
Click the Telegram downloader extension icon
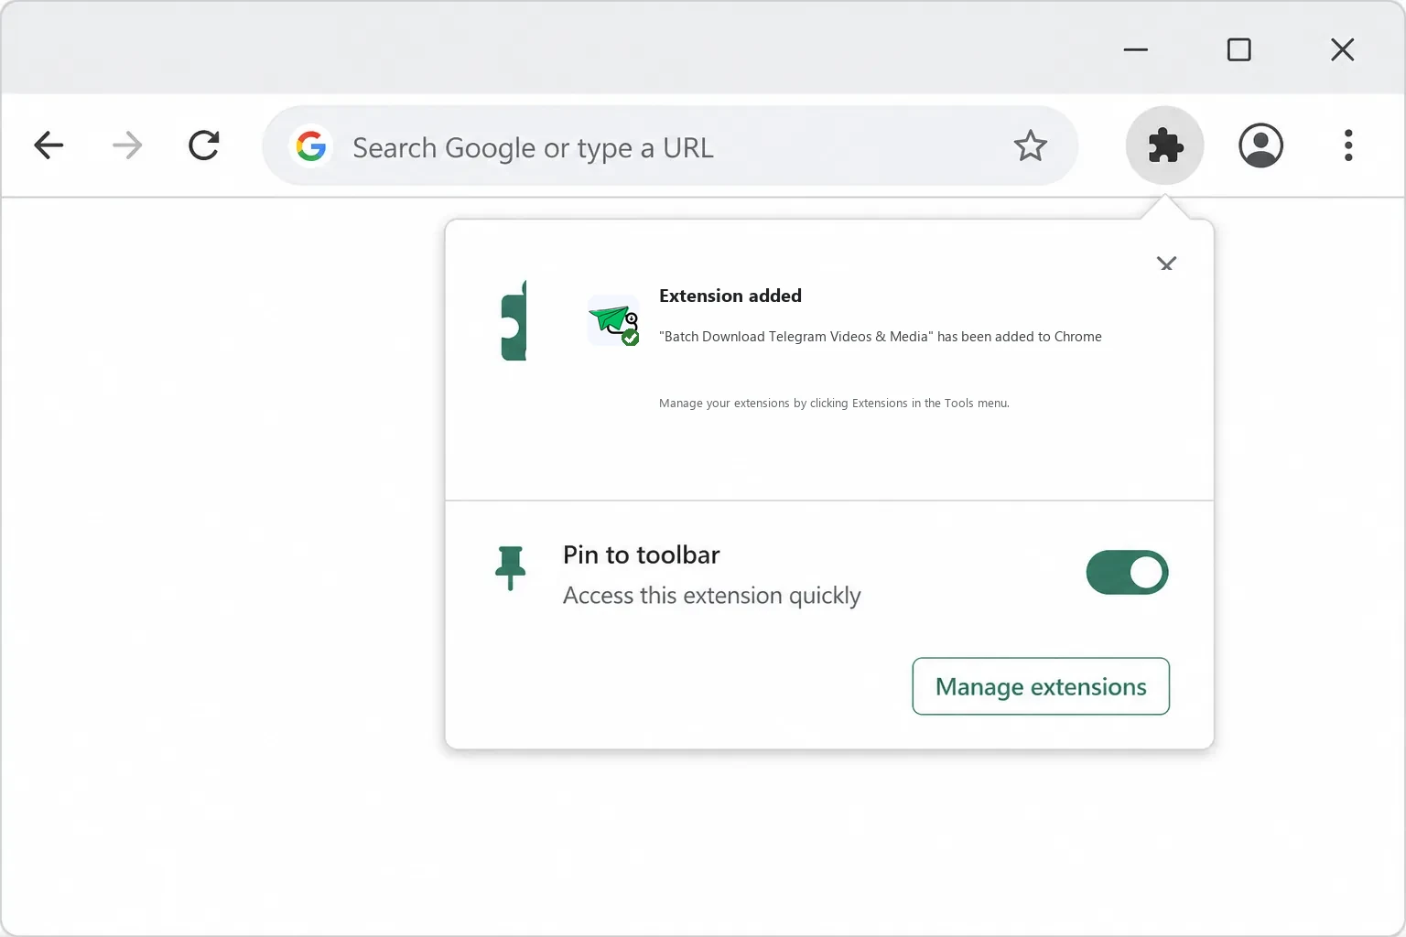point(613,321)
